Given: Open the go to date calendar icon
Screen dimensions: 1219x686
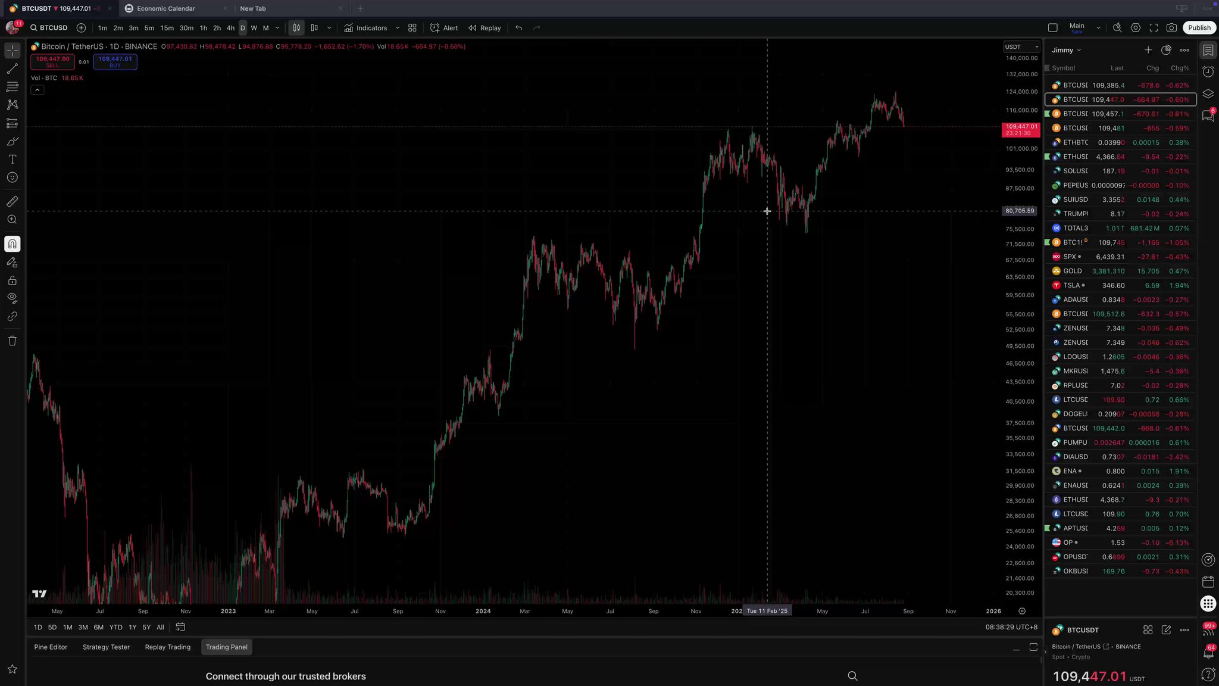Looking at the screenshot, I should 180,627.
